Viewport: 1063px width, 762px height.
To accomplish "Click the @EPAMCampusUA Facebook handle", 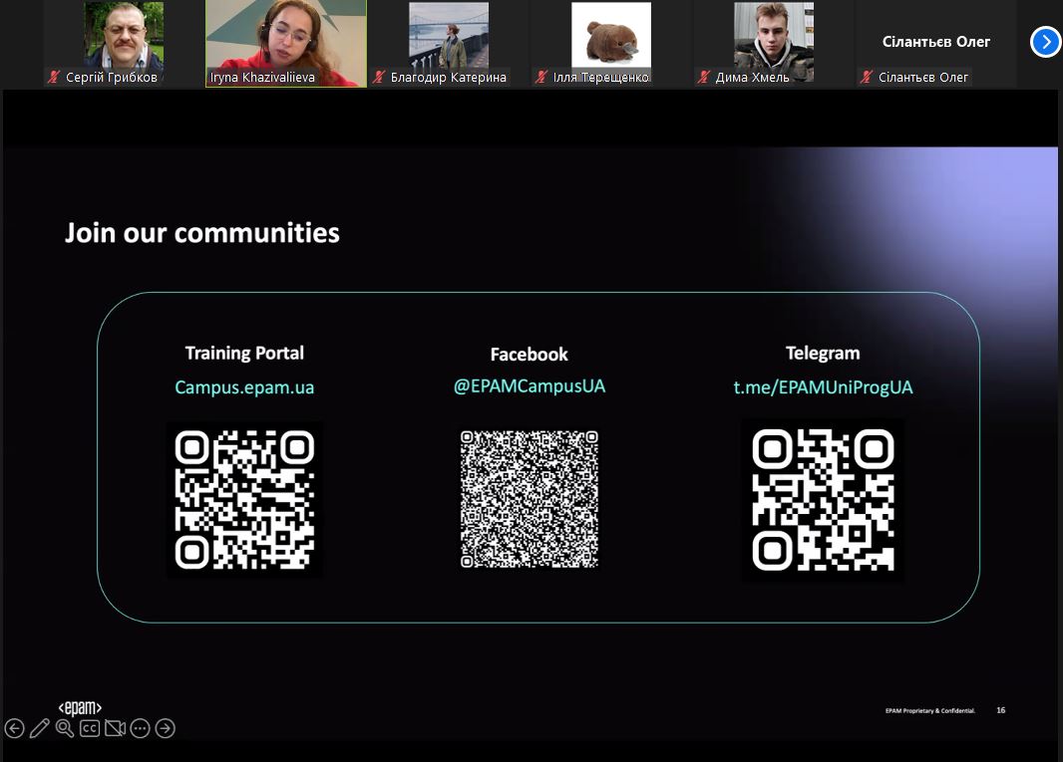I will tap(529, 385).
